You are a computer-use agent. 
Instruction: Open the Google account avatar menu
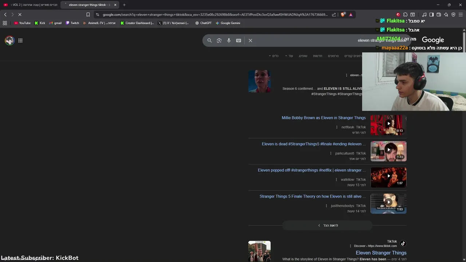point(9,40)
